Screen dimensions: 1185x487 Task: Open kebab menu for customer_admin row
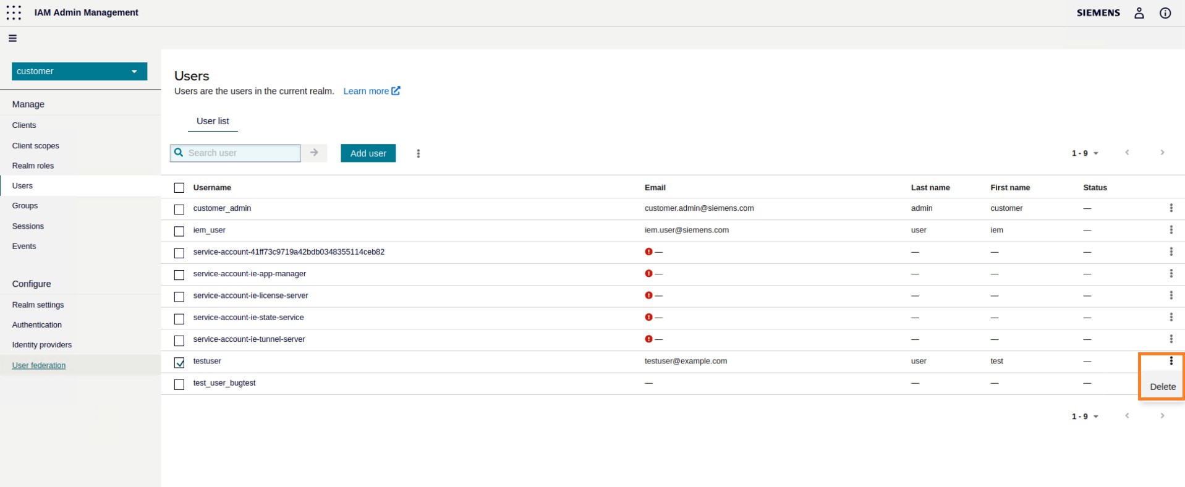click(1171, 208)
